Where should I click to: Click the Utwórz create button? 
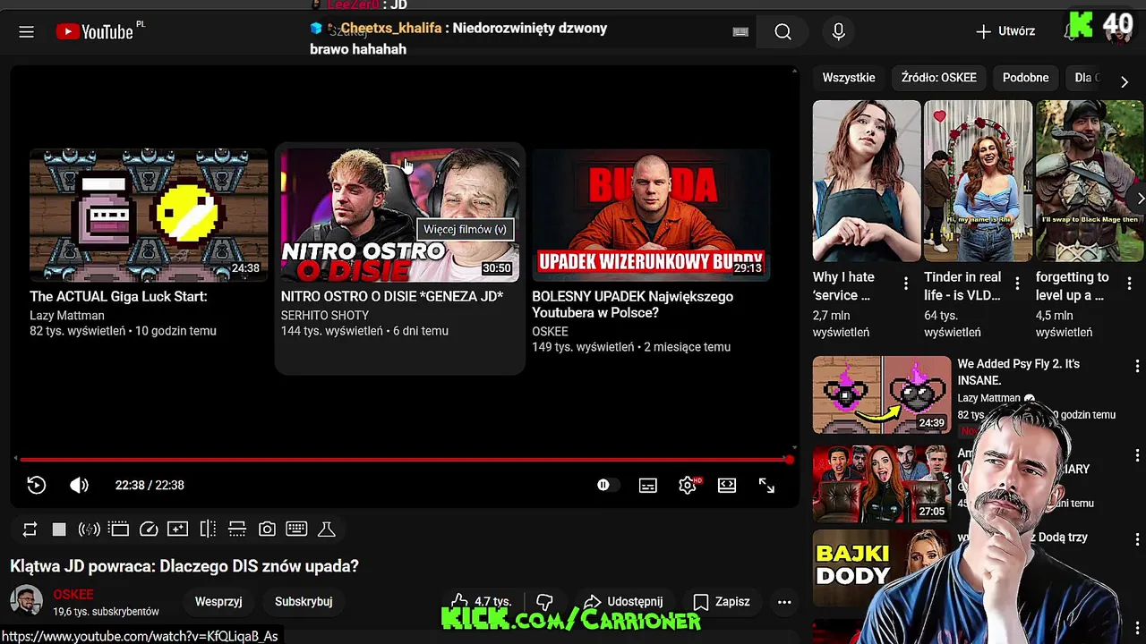click(1006, 31)
